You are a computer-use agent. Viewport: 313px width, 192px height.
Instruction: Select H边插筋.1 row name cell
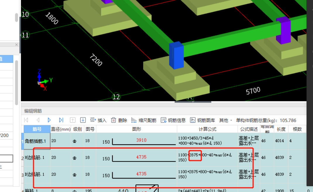pyautogui.click(x=37, y=158)
